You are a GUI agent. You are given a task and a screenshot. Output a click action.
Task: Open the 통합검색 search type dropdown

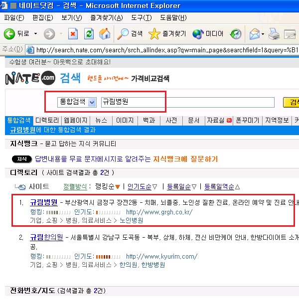click(x=92, y=102)
